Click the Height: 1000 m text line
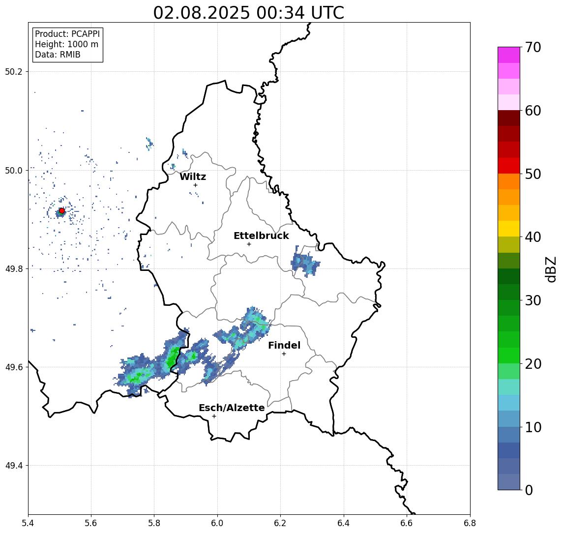This screenshot has width=563, height=533. click(x=66, y=44)
